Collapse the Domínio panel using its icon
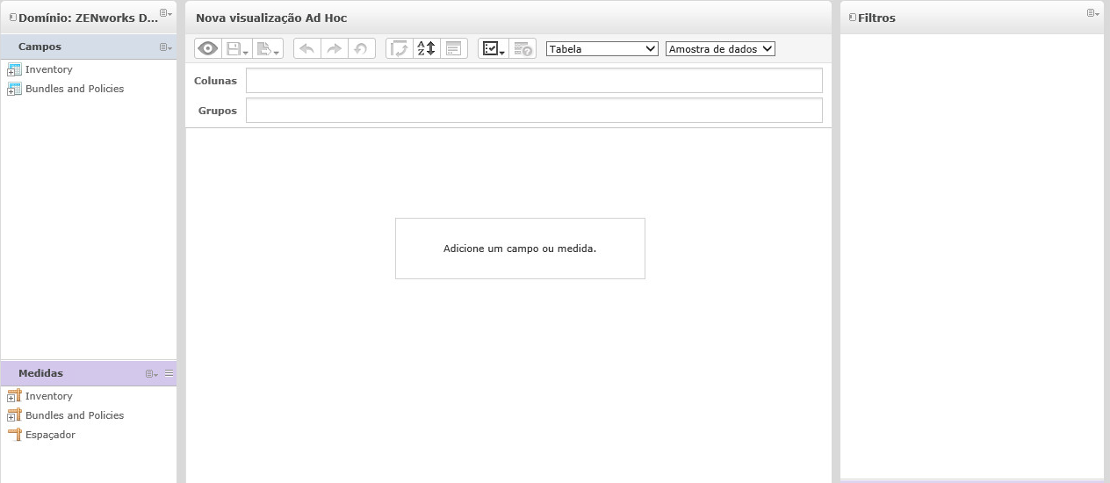 click(13, 18)
